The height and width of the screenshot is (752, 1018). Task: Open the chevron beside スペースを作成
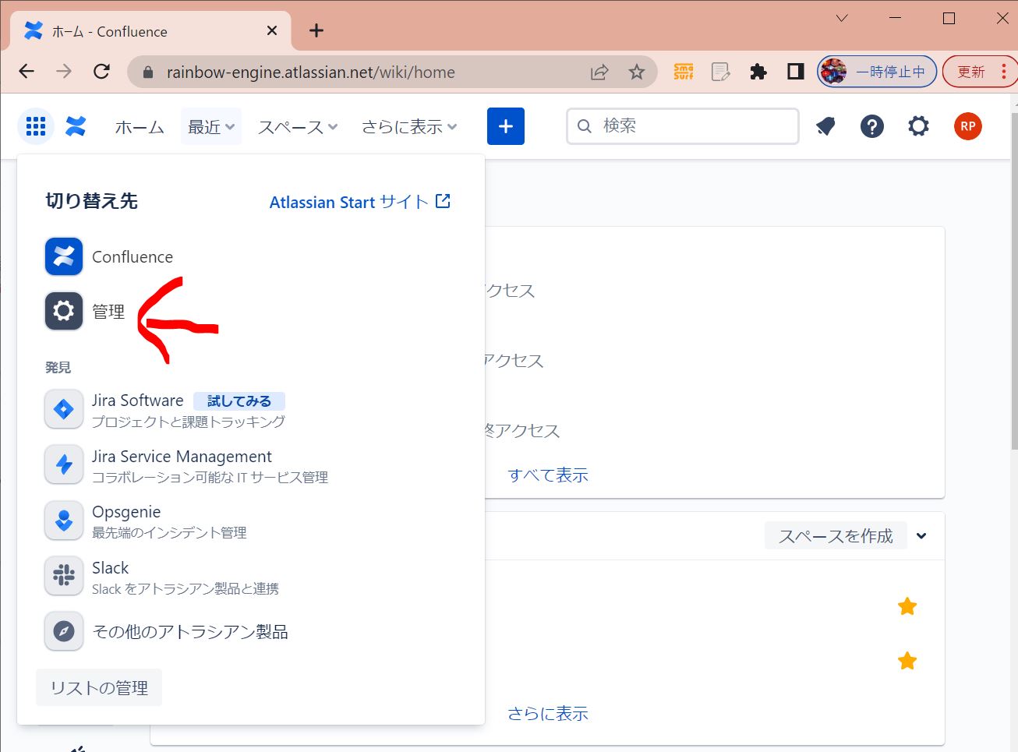(x=921, y=536)
